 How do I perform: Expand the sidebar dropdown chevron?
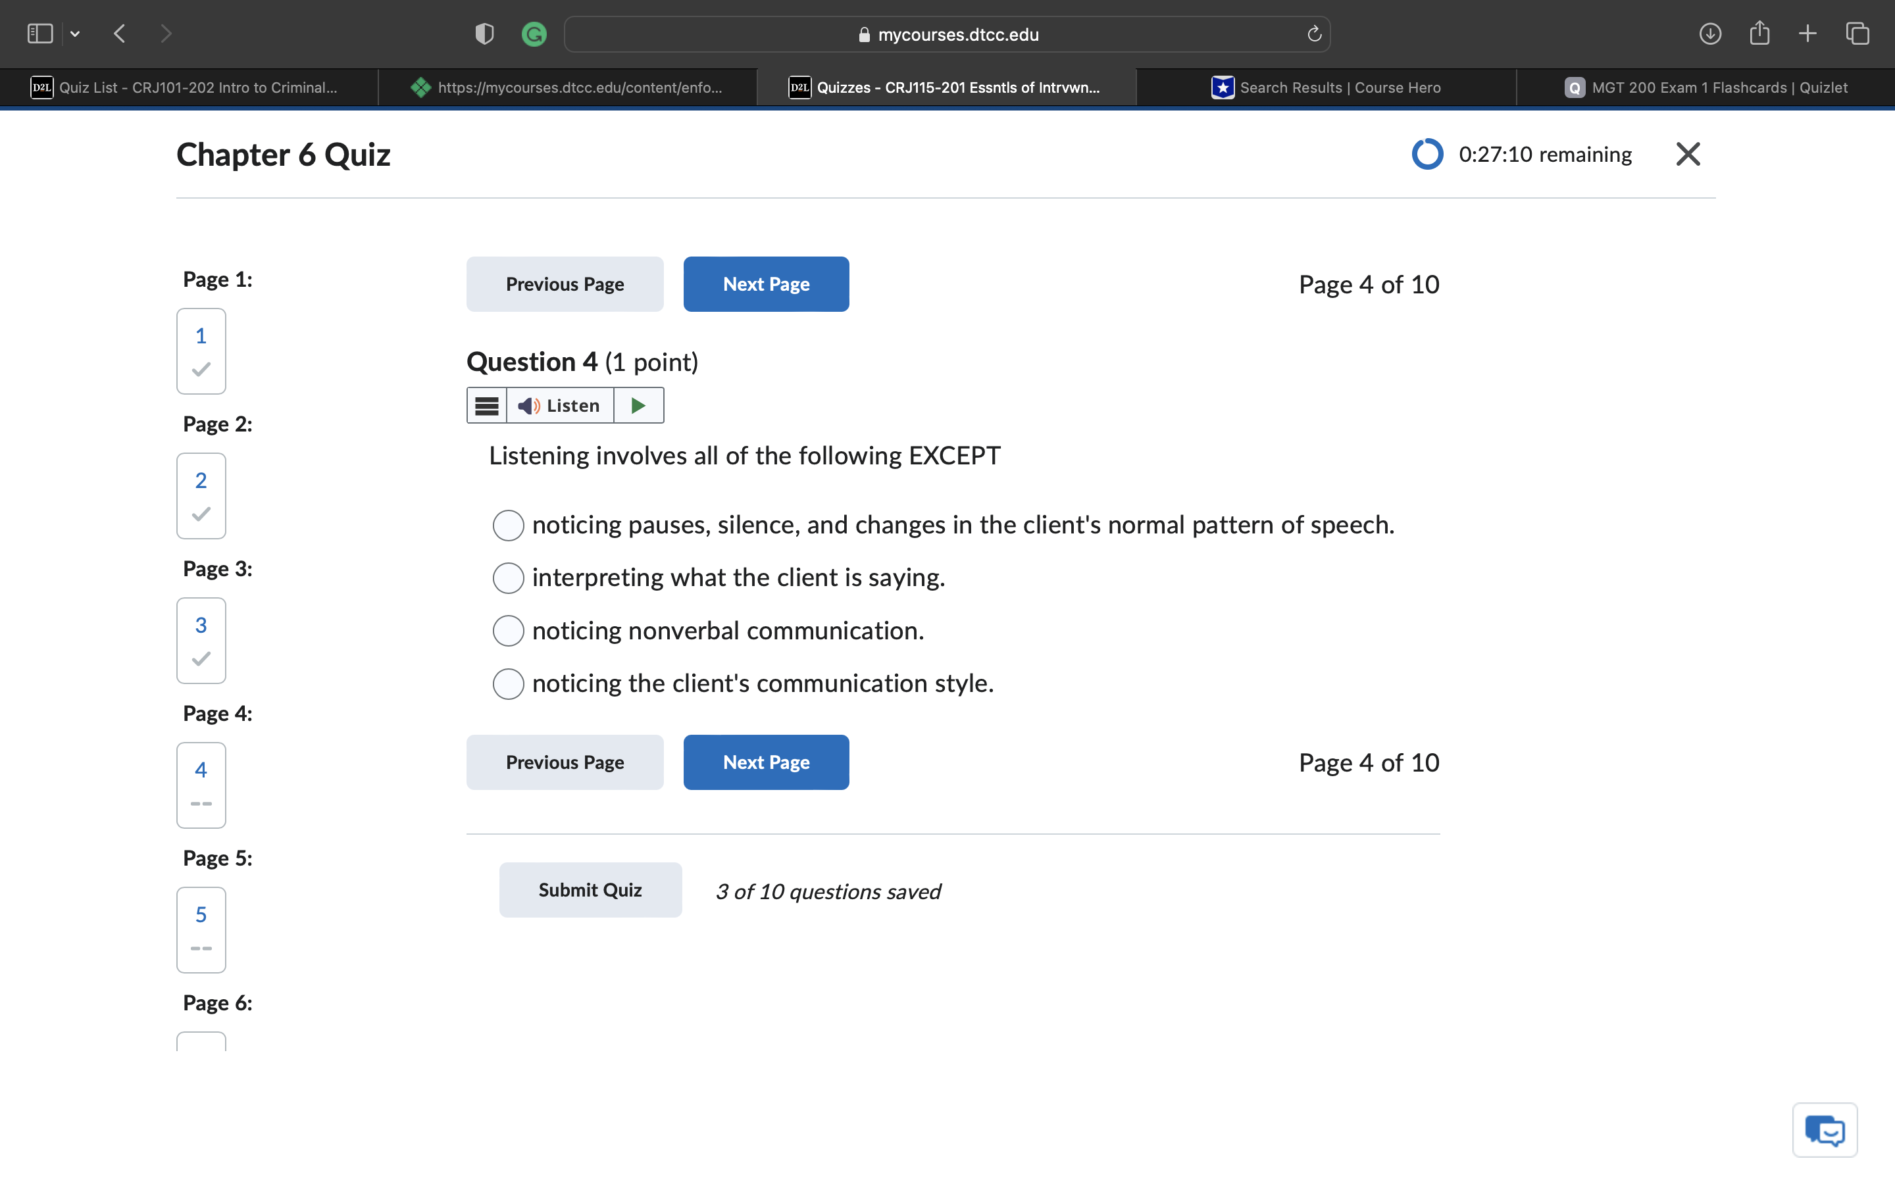tap(75, 34)
